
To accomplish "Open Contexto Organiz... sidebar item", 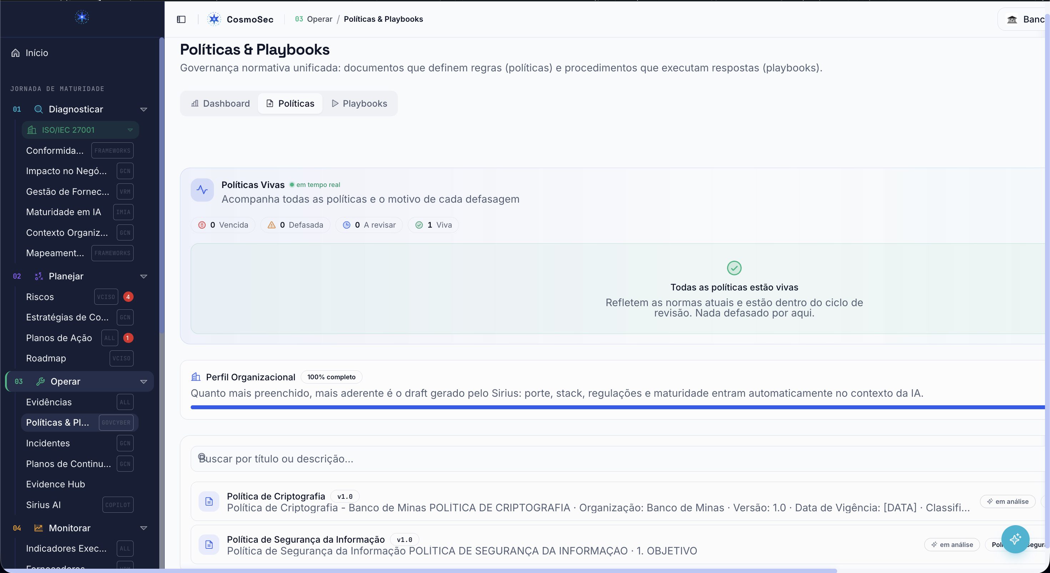I will click(80, 233).
